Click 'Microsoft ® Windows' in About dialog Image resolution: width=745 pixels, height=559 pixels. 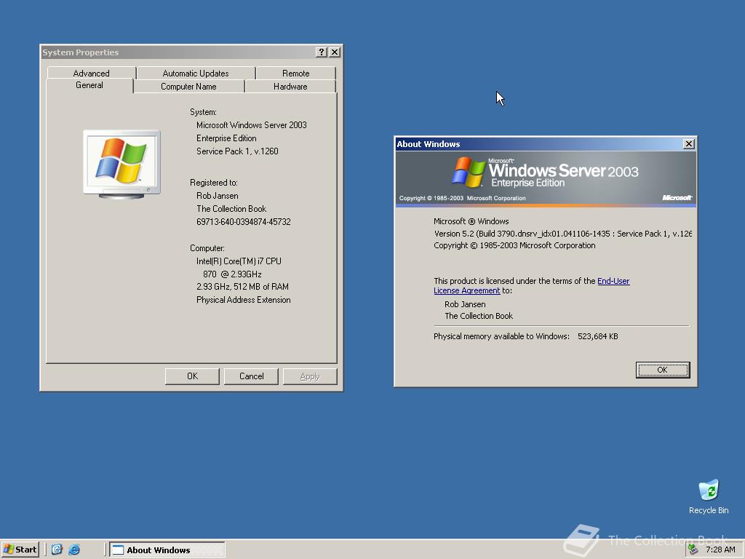click(x=471, y=221)
